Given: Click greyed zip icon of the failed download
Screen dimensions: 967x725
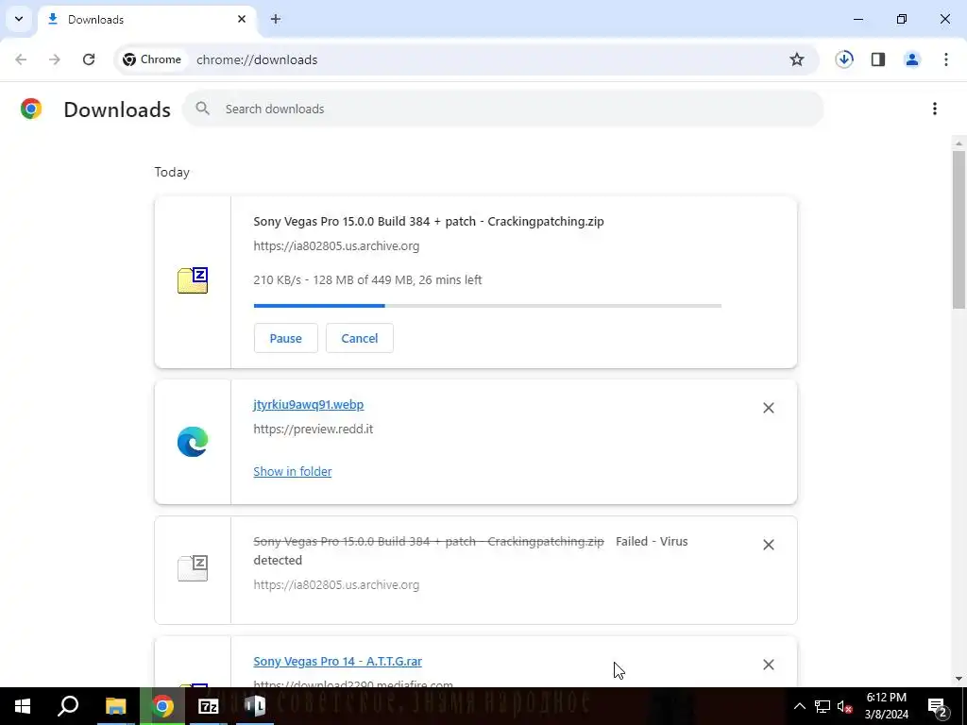Looking at the screenshot, I should click(193, 568).
